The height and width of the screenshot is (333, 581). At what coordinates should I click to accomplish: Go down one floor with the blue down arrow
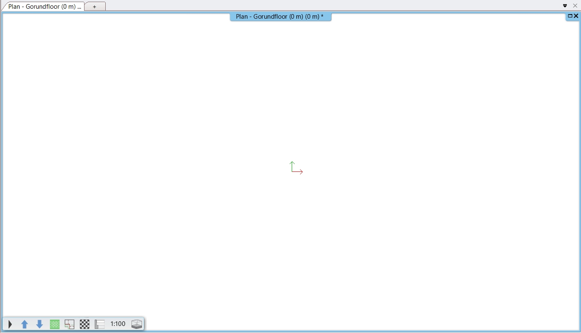(40, 324)
